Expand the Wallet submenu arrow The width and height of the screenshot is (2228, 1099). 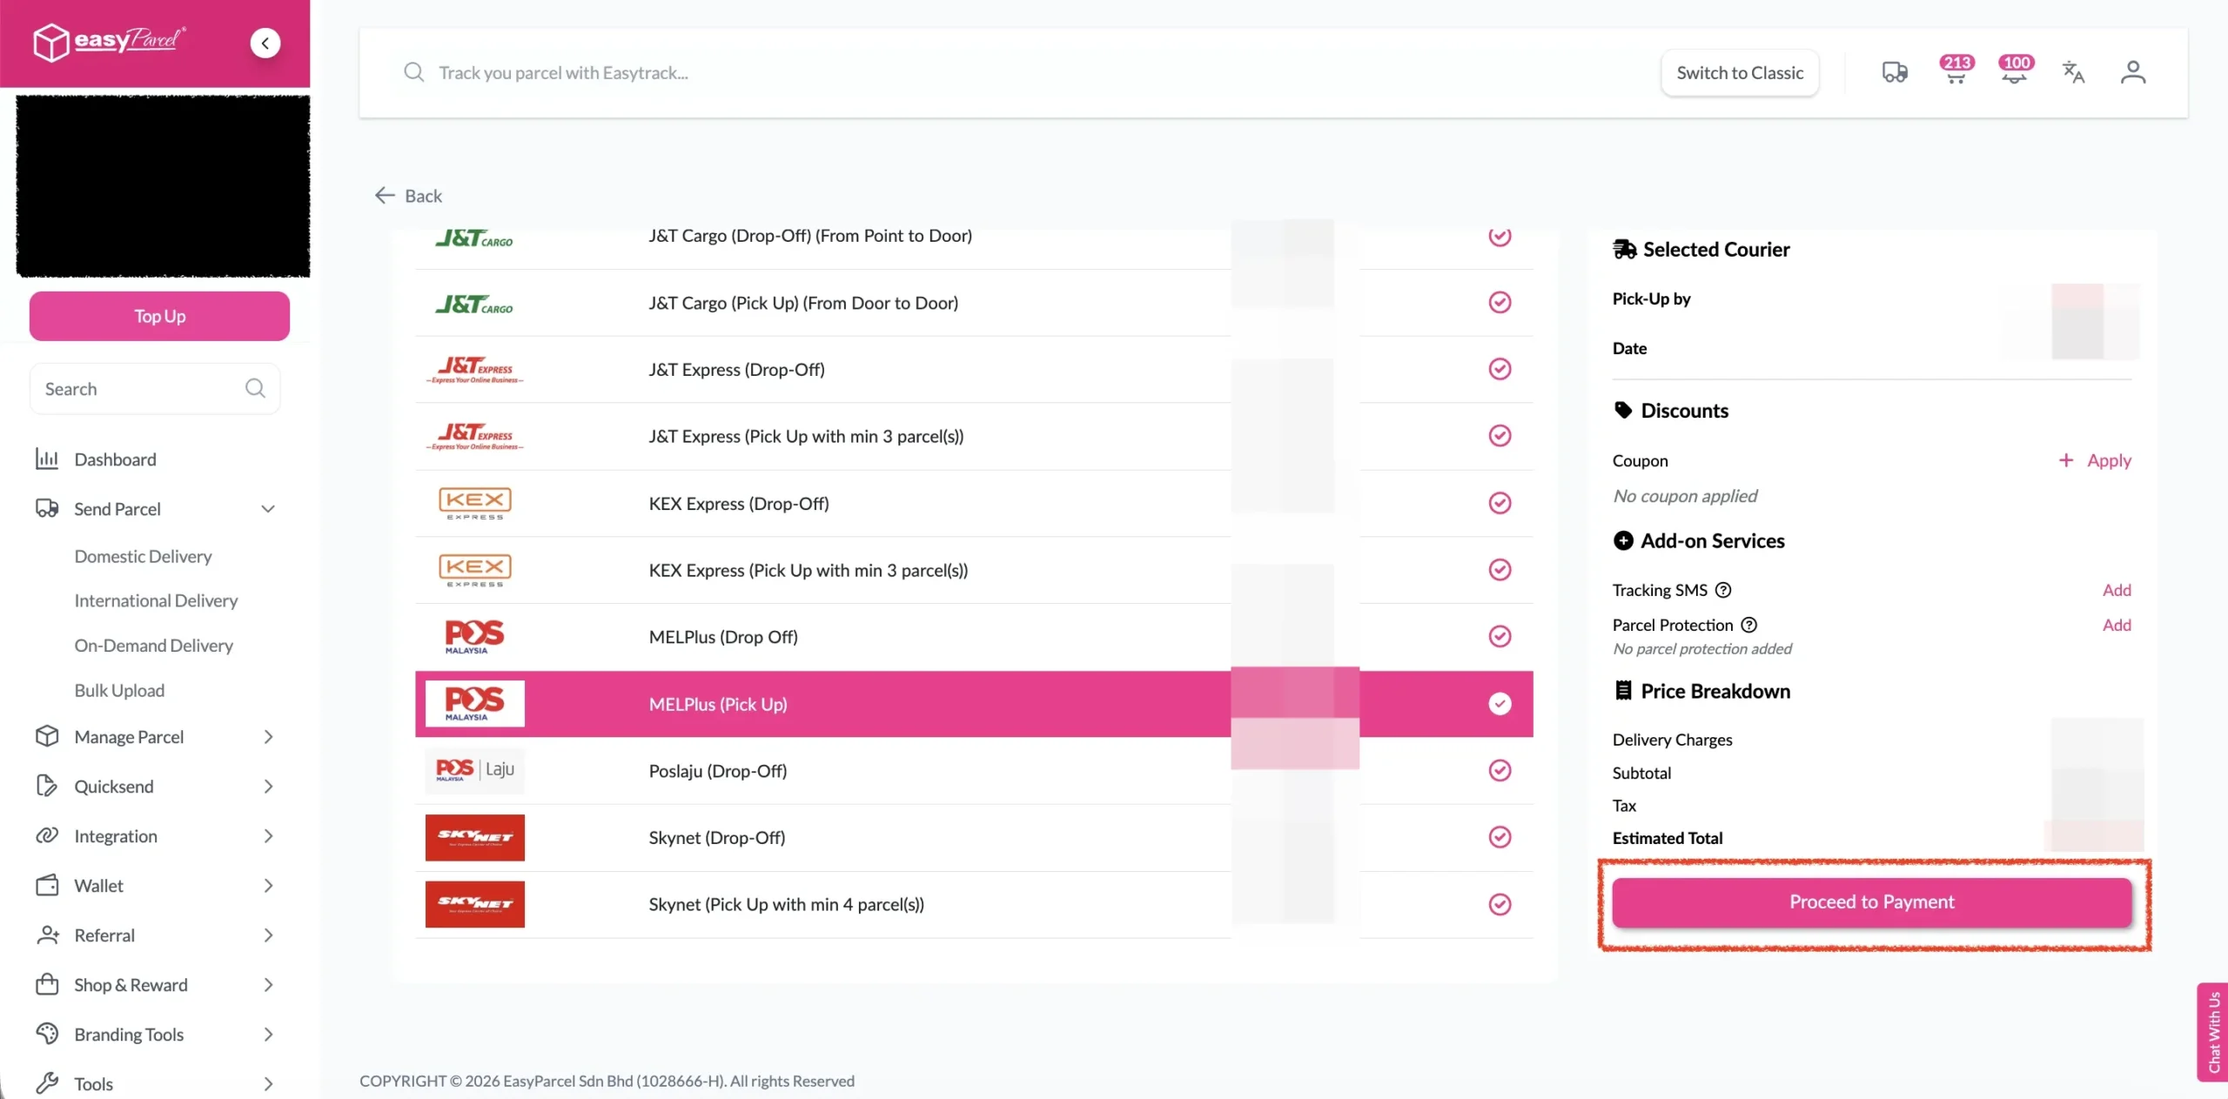click(x=268, y=886)
